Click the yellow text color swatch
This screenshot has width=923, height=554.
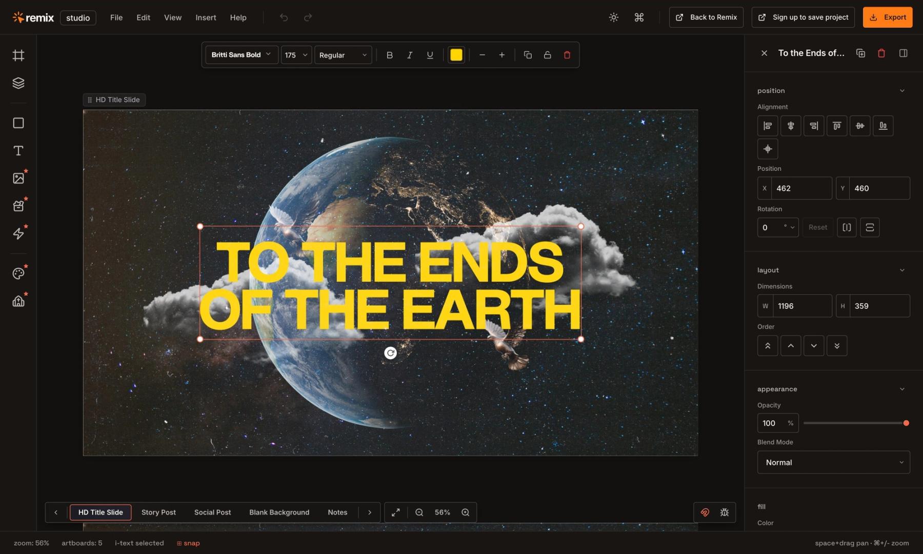456,55
